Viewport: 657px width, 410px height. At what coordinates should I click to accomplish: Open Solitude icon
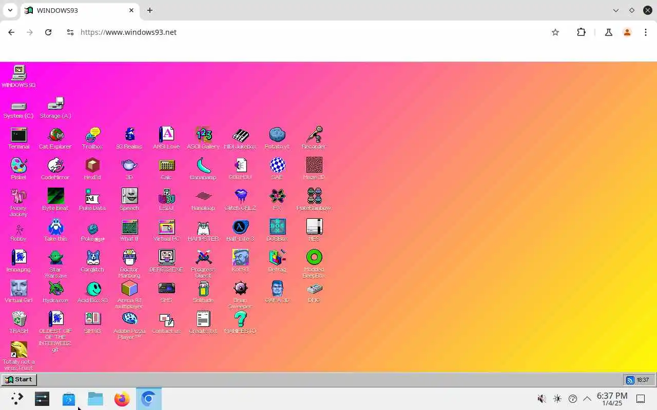(203, 292)
